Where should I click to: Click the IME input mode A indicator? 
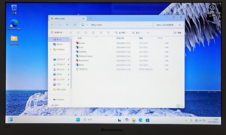pyautogui.click(x=191, y=121)
